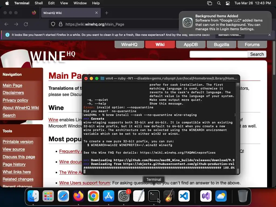The width and height of the screenshot is (276, 207).
Task: Click the Terminal window scrollbar thumb
Action: pyautogui.click(x=238, y=171)
